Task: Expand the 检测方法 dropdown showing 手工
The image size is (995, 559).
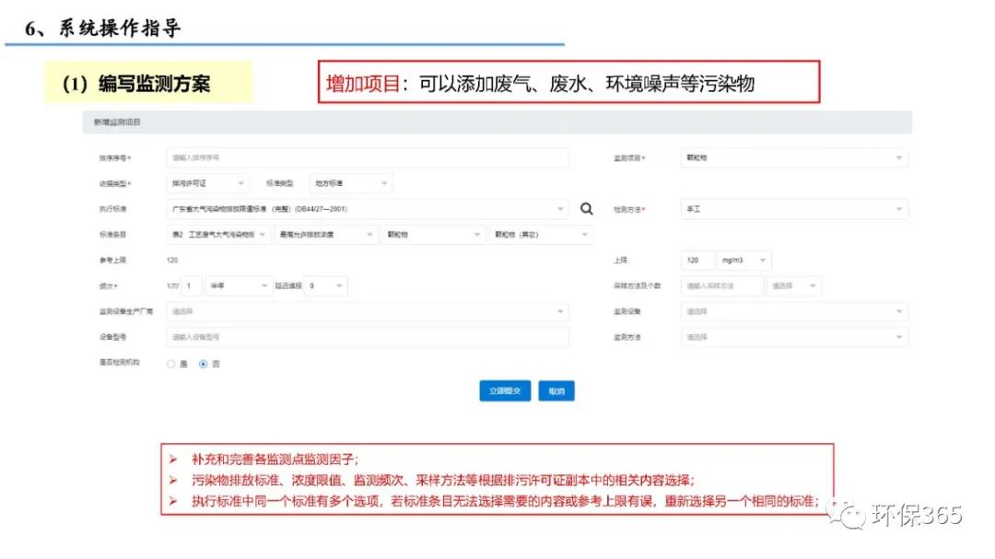Action: (793, 209)
